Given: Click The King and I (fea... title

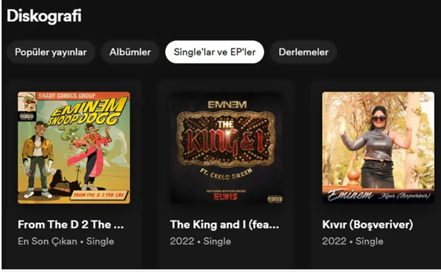Looking at the screenshot, I should tap(225, 224).
